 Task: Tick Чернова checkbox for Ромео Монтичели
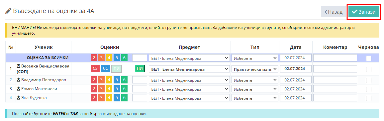(368, 89)
